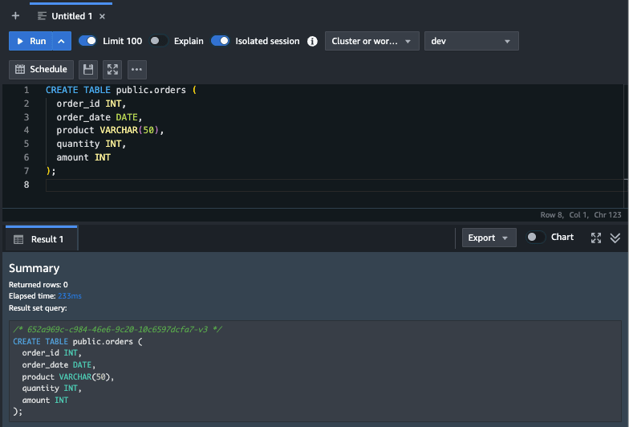Image resolution: width=629 pixels, height=427 pixels.
Task: Click the query ID comment in result set
Action: 117,329
